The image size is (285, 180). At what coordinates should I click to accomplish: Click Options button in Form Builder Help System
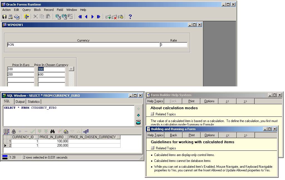(x=209, y=101)
